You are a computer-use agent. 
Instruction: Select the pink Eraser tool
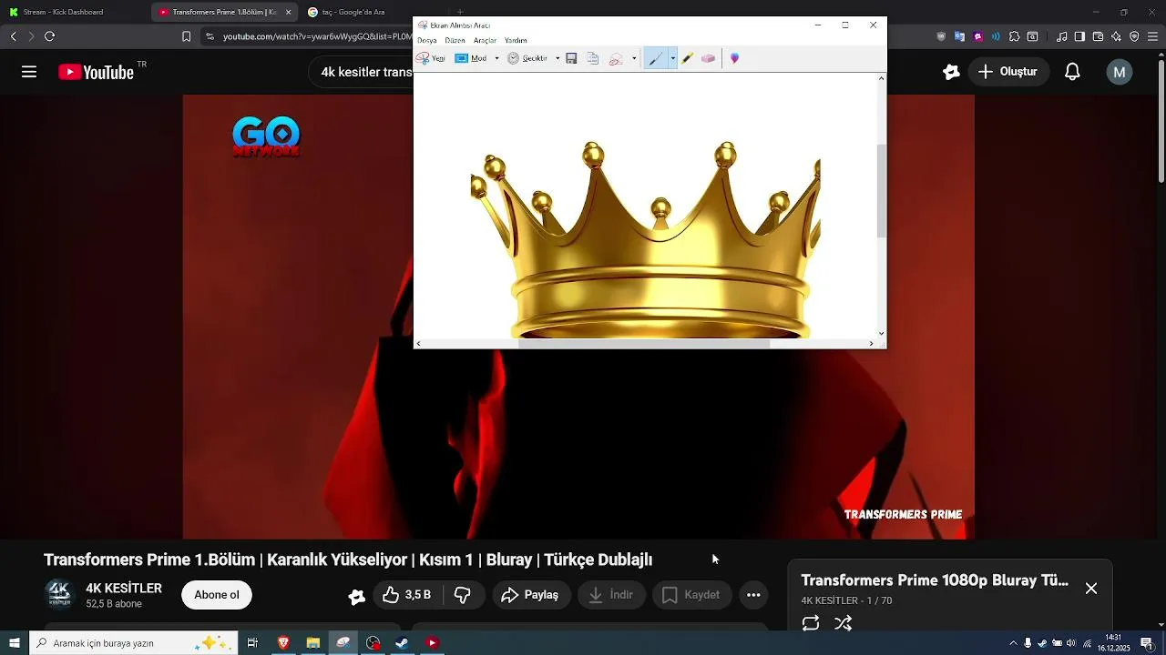point(708,58)
